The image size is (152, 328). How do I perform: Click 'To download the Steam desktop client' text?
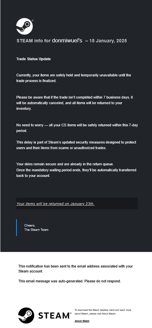coord(103,312)
